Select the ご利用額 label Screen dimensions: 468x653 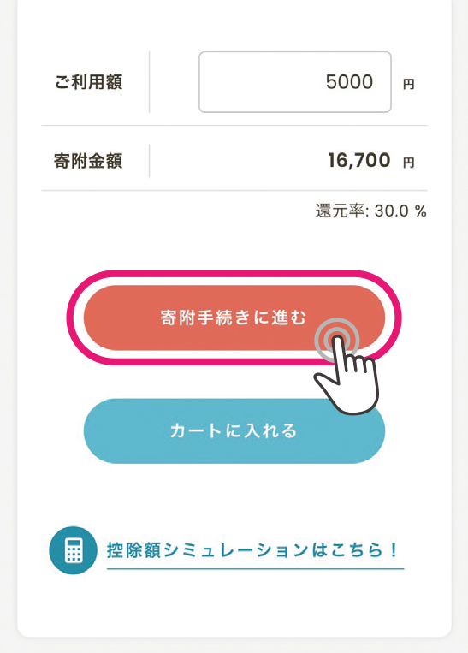(88, 82)
